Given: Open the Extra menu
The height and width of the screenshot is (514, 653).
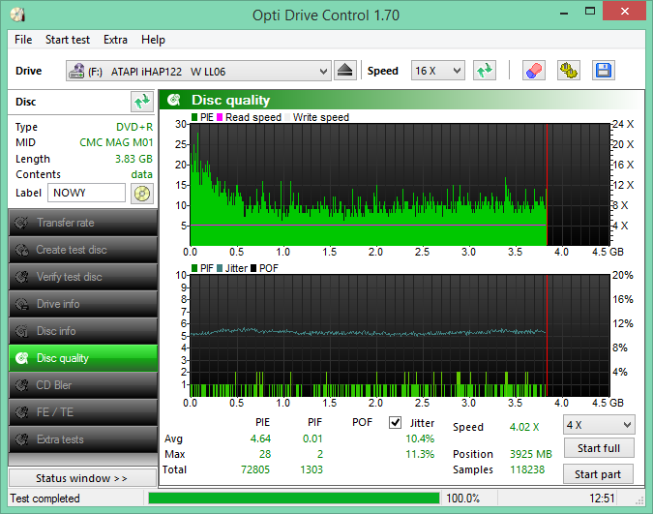Looking at the screenshot, I should pos(115,40).
